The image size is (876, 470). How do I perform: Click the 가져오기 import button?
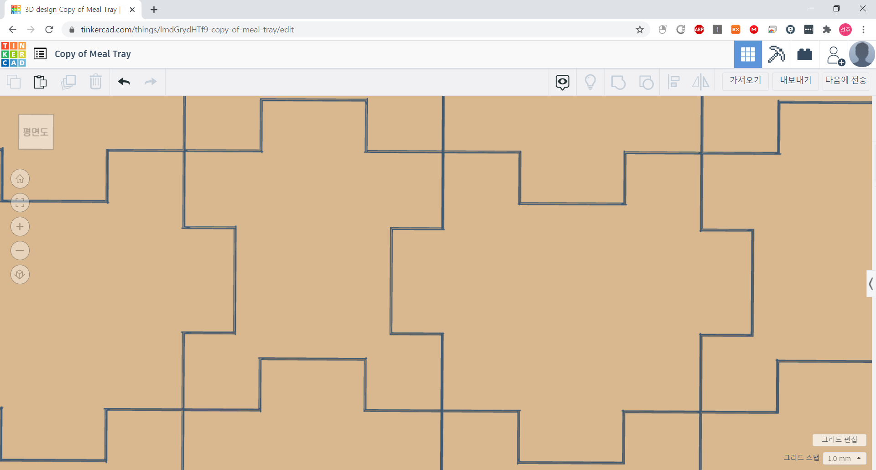pyautogui.click(x=745, y=81)
